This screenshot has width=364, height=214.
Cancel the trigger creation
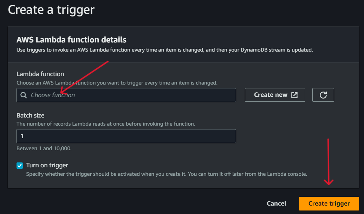pos(277,203)
